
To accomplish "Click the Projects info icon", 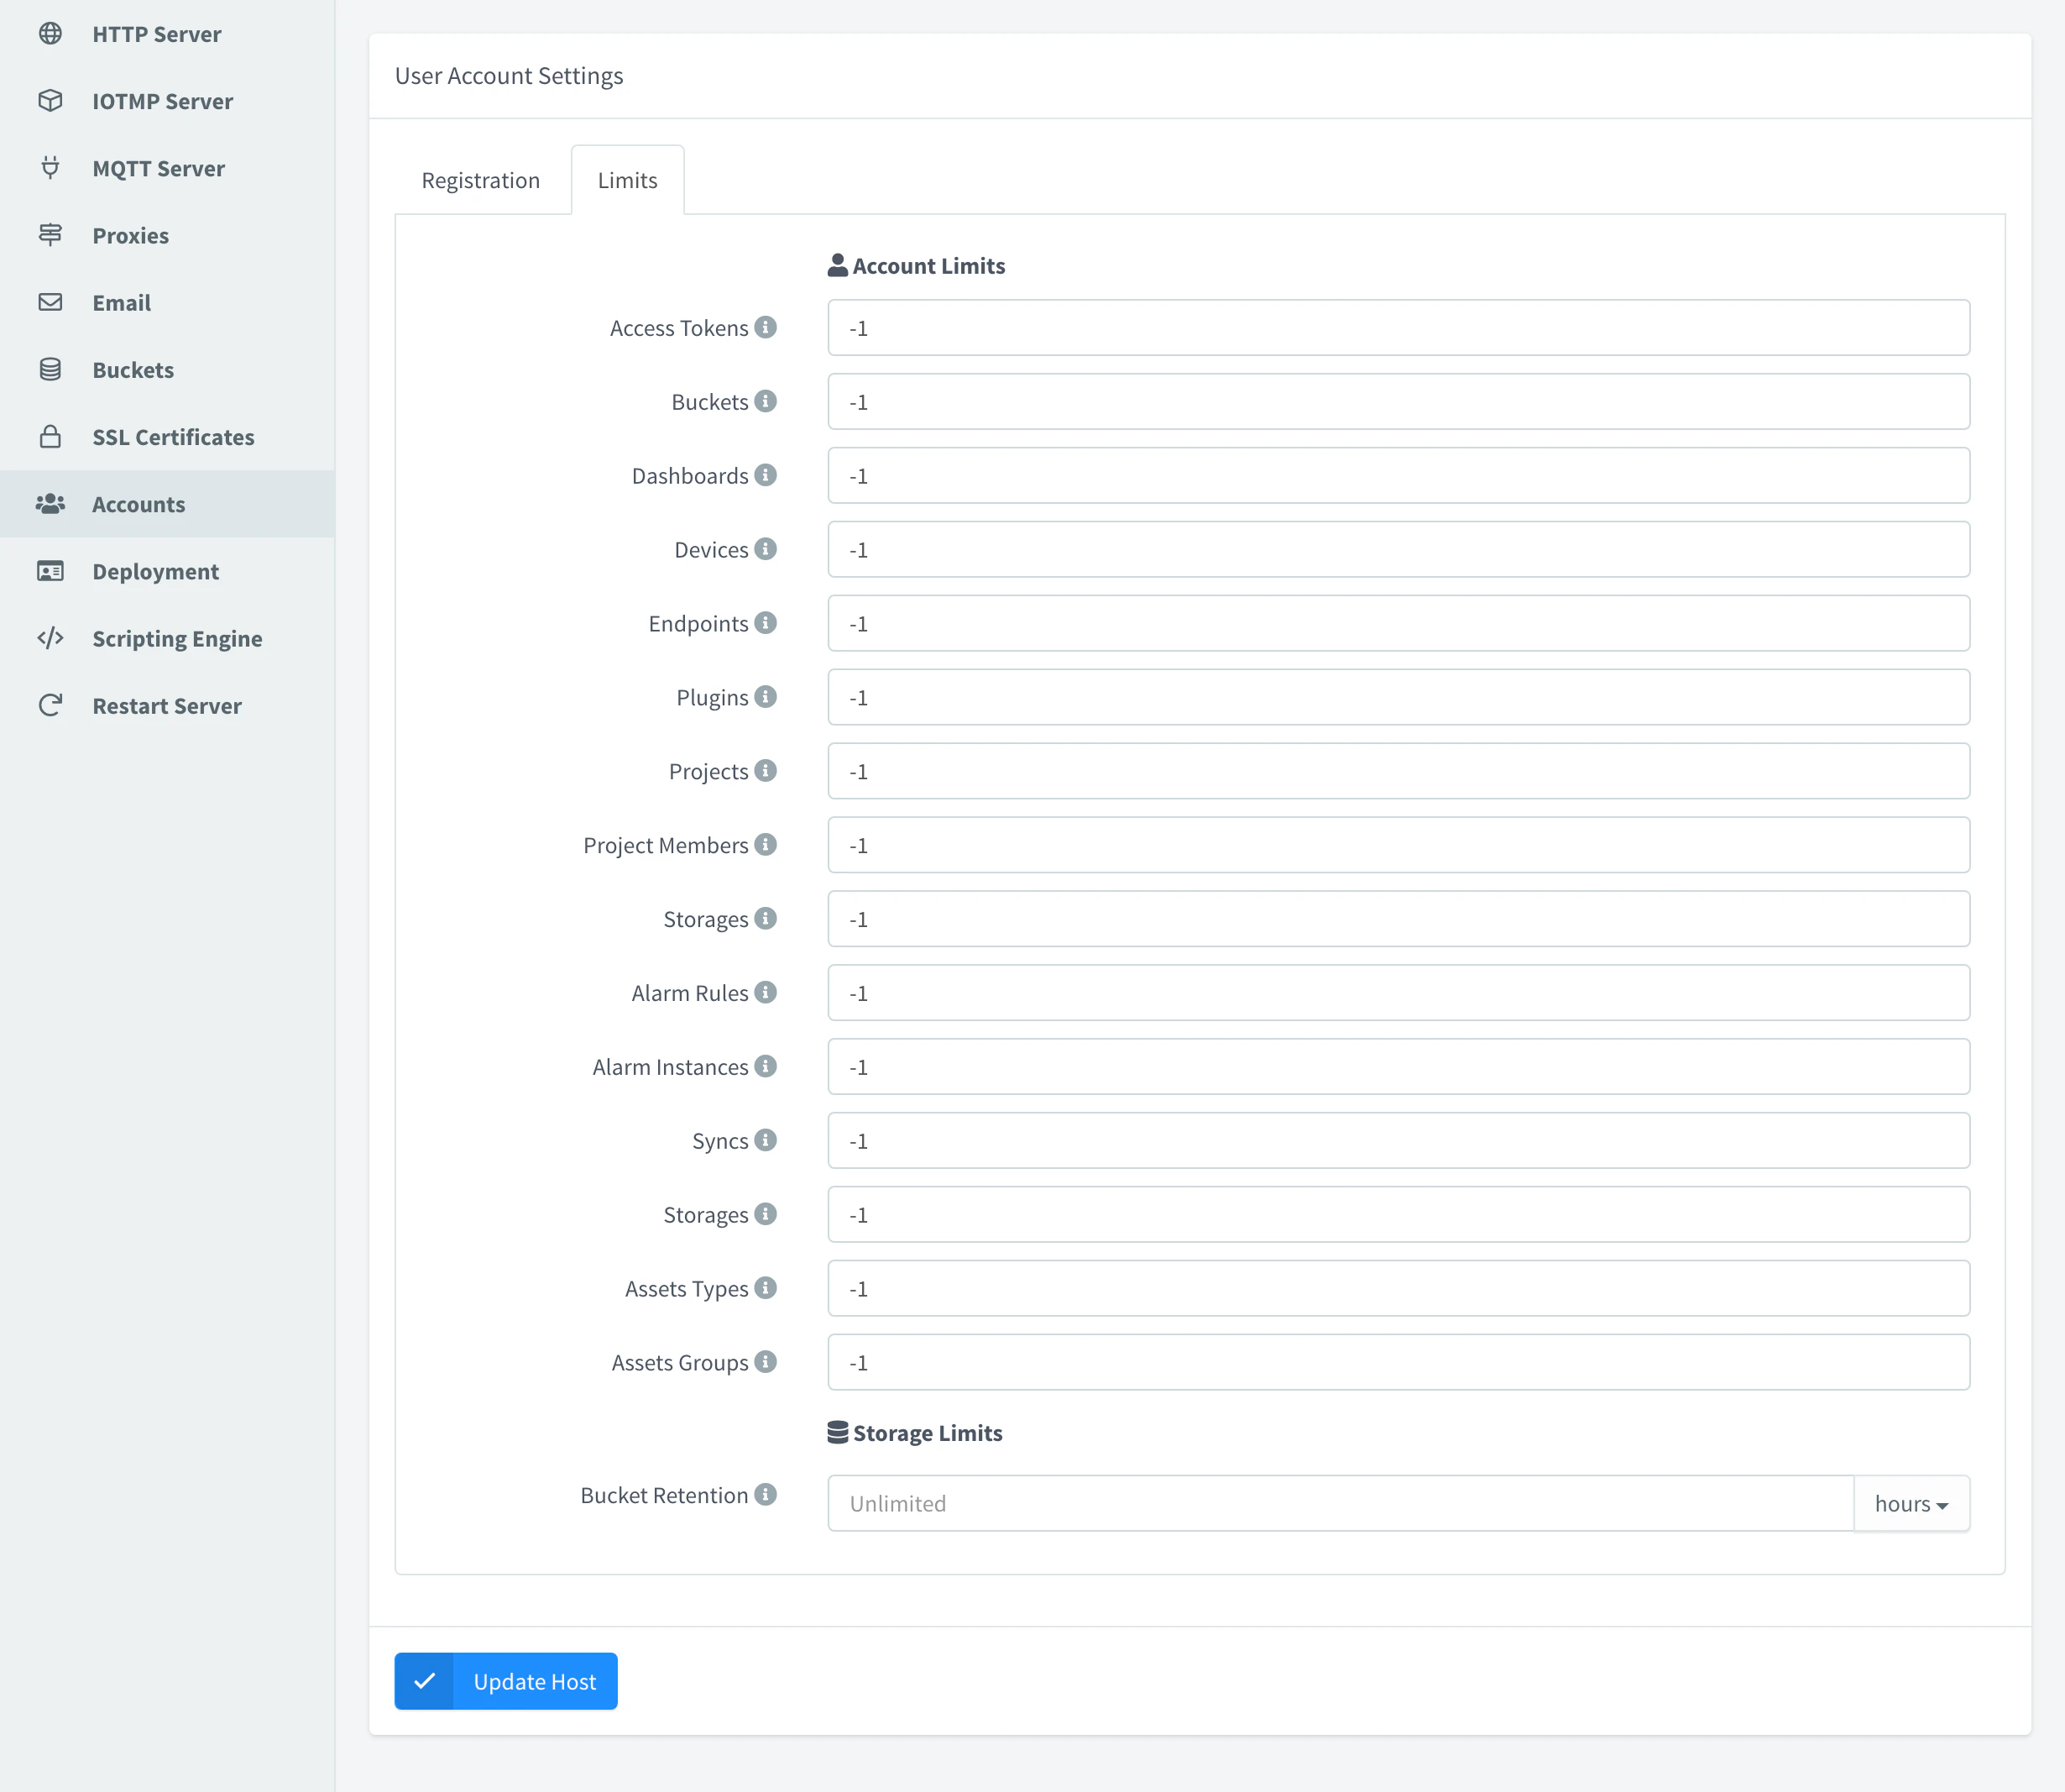I will 766,771.
